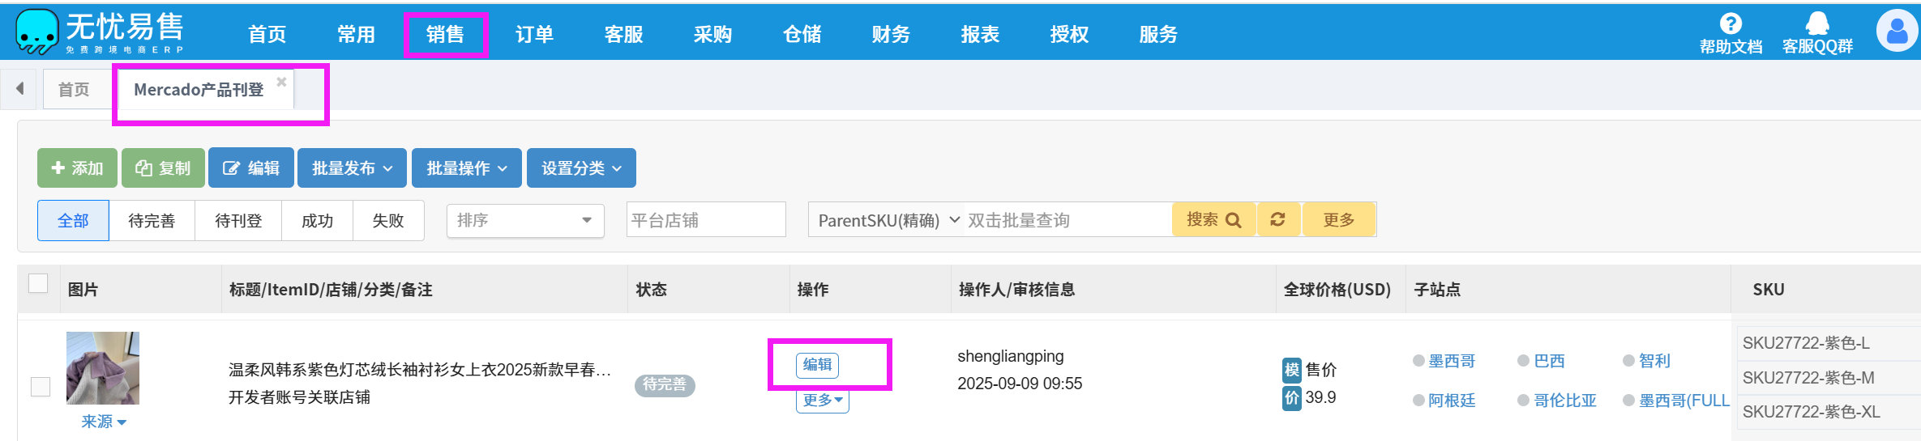The width and height of the screenshot is (1921, 441).
Task: Close the Mercado产品刊登 tab
Action: tap(281, 82)
